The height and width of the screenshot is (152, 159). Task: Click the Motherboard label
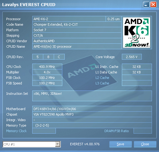pos(16,109)
